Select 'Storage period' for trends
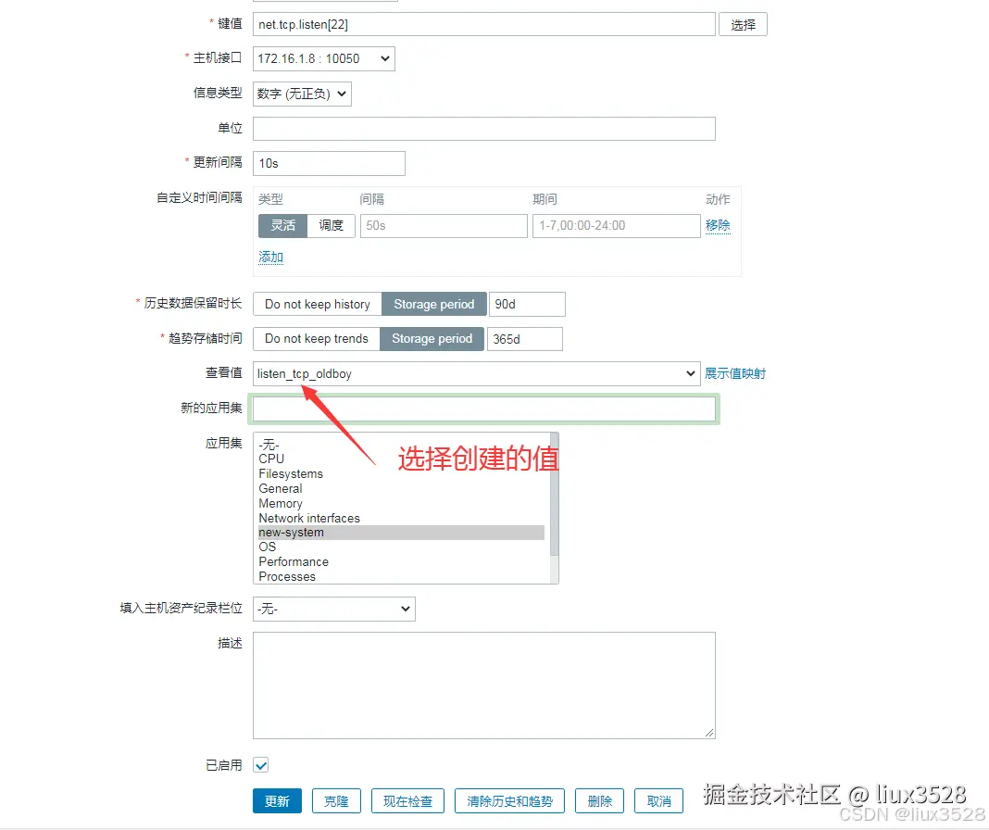This screenshot has height=830, width=989. tap(432, 338)
